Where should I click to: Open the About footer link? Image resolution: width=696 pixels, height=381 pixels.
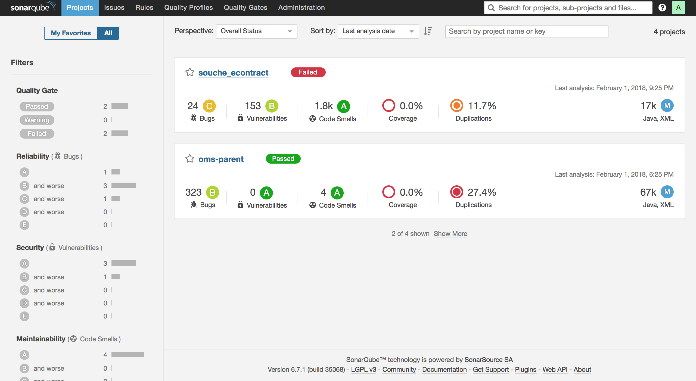[582, 370]
